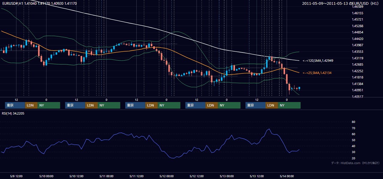This screenshot has width=383, height=179.
Task: Select RSI scale value 70
Action: tap(353, 128)
